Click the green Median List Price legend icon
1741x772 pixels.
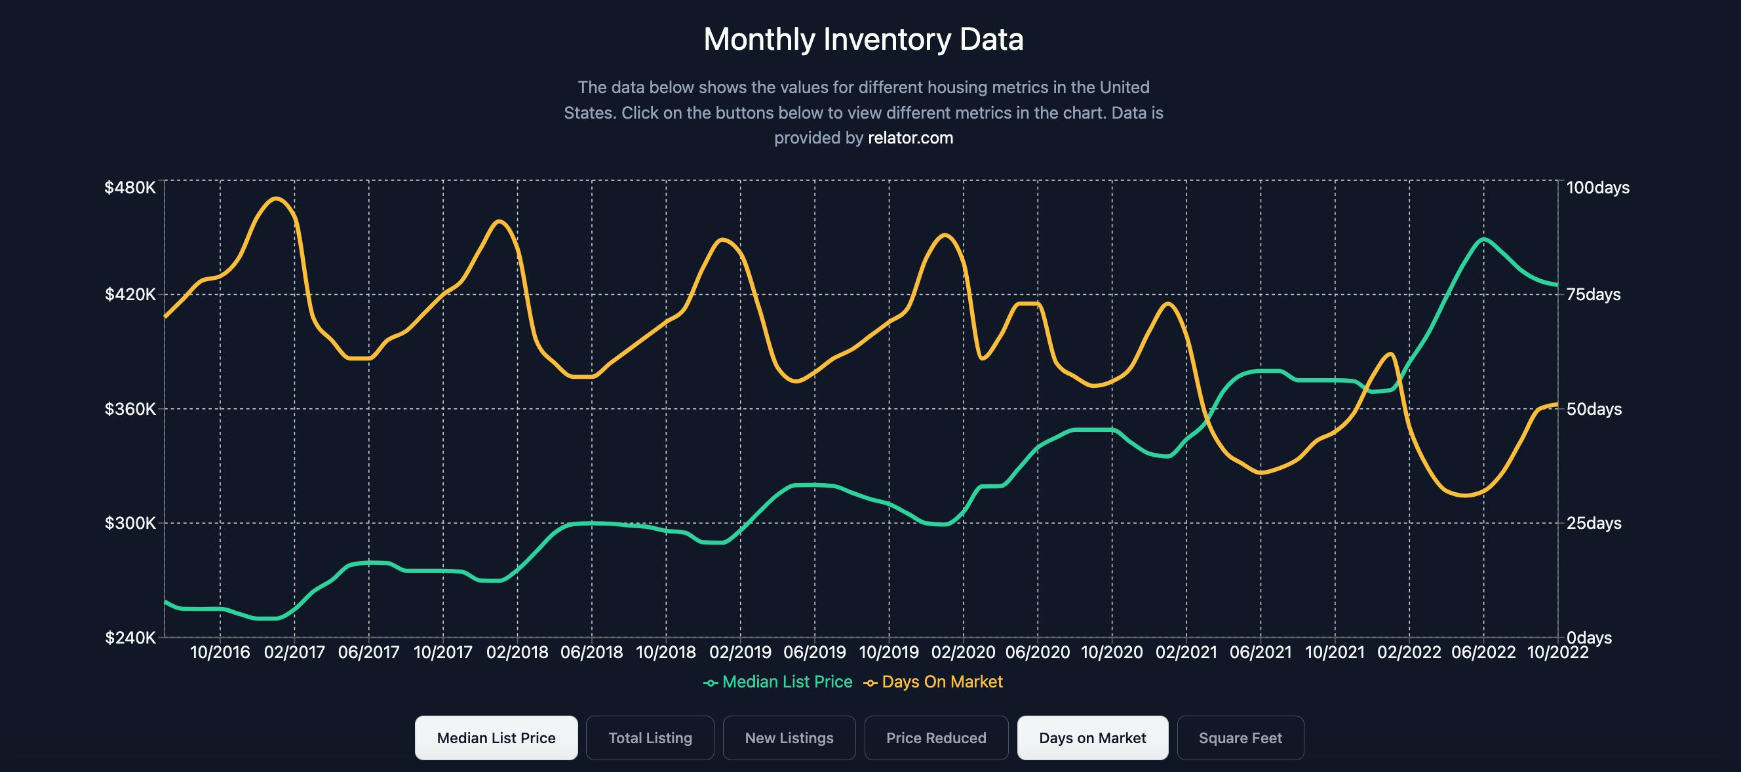[x=711, y=683]
